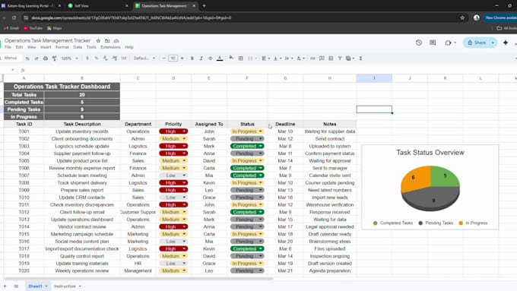Open the text color picker
The width and height of the screenshot is (517, 291).
[220, 59]
